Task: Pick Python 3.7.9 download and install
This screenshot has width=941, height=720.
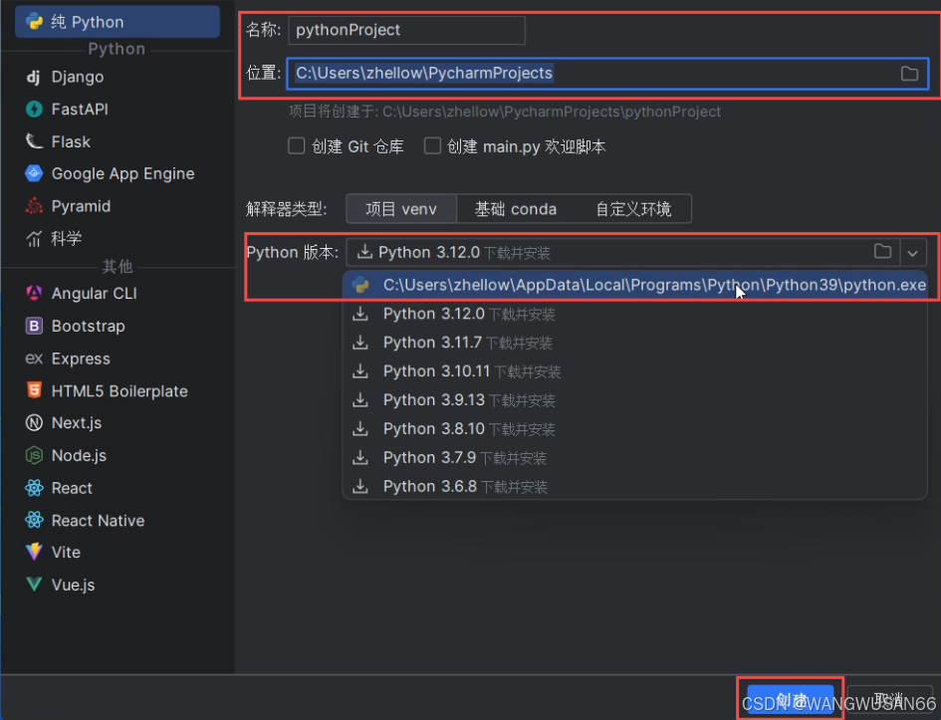Action: [x=635, y=458]
